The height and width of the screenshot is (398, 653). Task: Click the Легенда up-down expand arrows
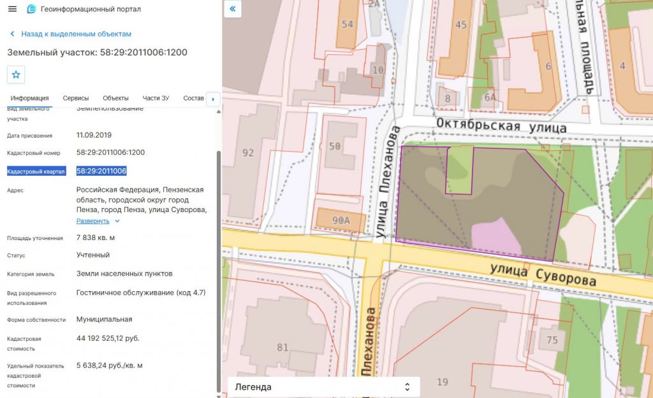pos(407,387)
